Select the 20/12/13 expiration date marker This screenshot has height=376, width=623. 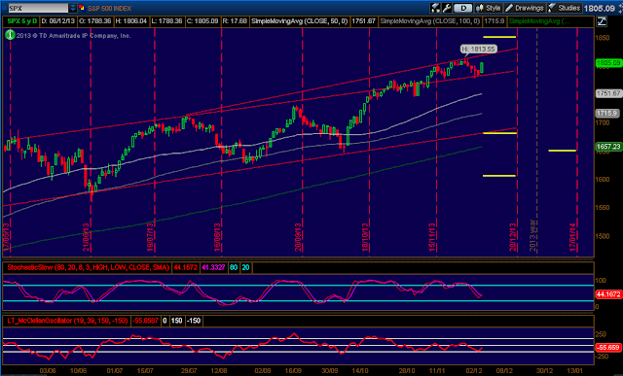coord(513,237)
